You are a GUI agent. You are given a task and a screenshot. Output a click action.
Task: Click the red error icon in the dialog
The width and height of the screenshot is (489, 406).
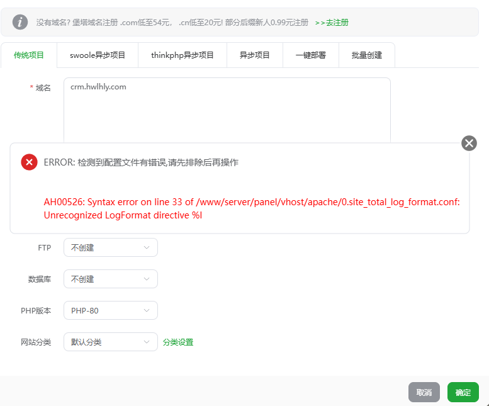click(29, 162)
